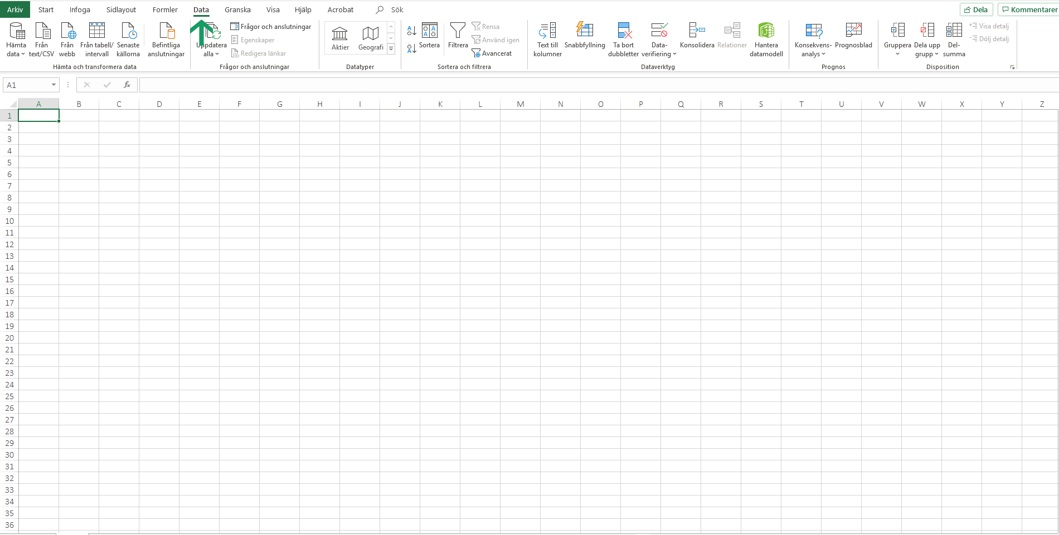Open Befintliga anslutningar
The height and width of the screenshot is (535, 1059).
pyautogui.click(x=166, y=40)
